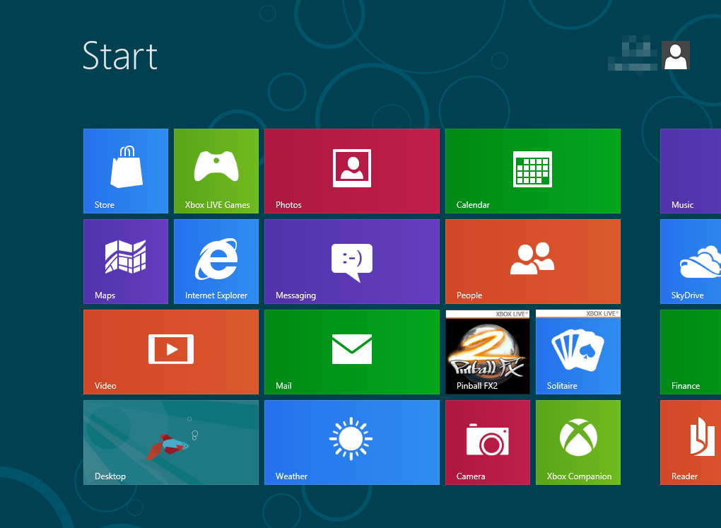The height and width of the screenshot is (528, 721).
Task: Play the Video tile
Action: coord(171,352)
